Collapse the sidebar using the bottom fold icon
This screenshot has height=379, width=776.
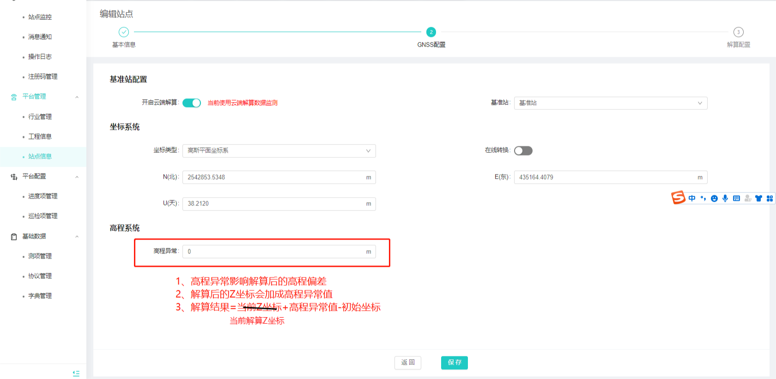pyautogui.click(x=76, y=373)
